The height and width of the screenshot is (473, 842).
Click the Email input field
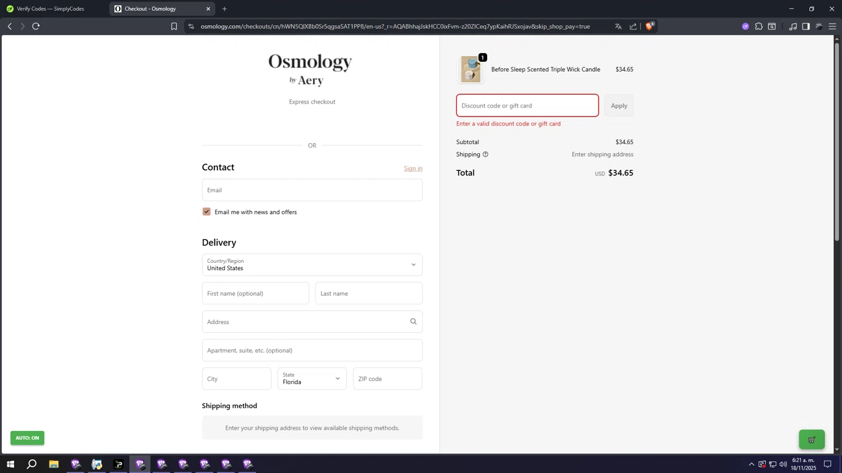click(312, 190)
